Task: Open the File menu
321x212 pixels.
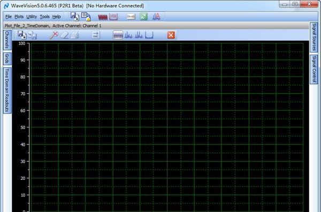Action: [9, 17]
